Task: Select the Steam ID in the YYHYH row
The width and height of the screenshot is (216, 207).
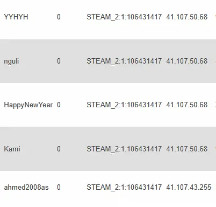Action: pos(124,17)
